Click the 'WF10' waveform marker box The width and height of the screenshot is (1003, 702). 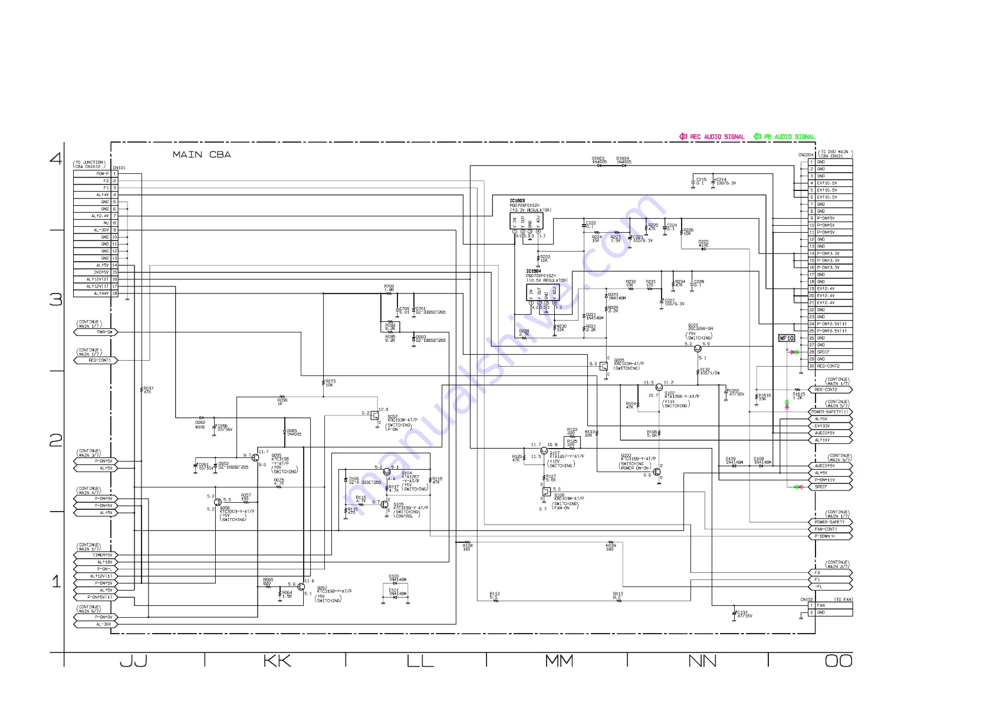tap(787, 338)
